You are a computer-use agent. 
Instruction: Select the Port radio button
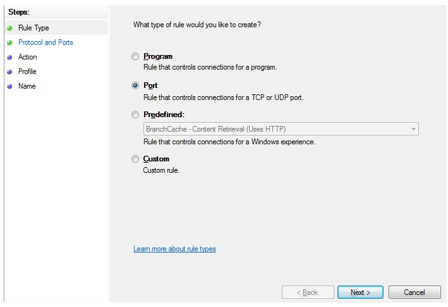pos(135,85)
